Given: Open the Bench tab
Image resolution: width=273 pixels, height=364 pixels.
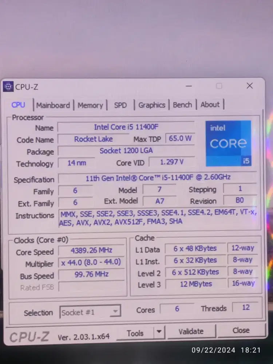Looking at the screenshot, I should (182, 105).
